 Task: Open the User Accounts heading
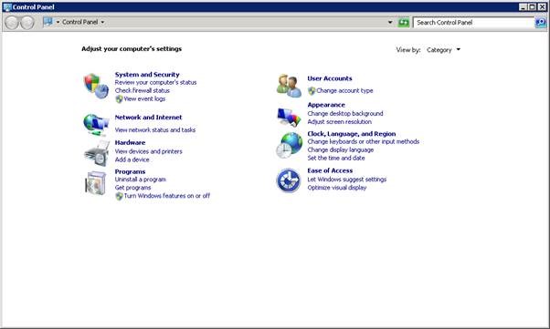(330, 78)
